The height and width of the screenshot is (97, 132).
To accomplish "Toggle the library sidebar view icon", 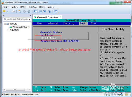I will point(35,11).
